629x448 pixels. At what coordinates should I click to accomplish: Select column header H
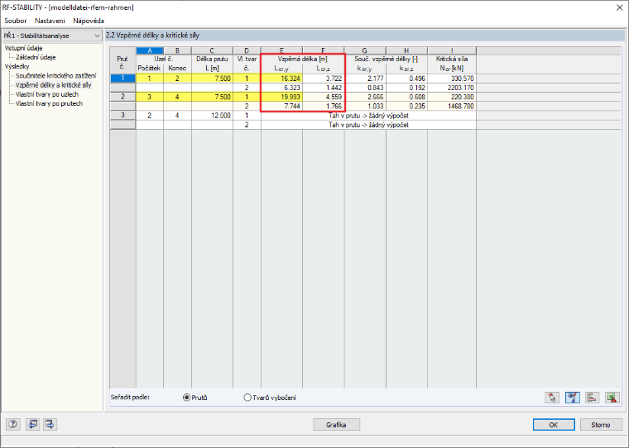coord(406,50)
